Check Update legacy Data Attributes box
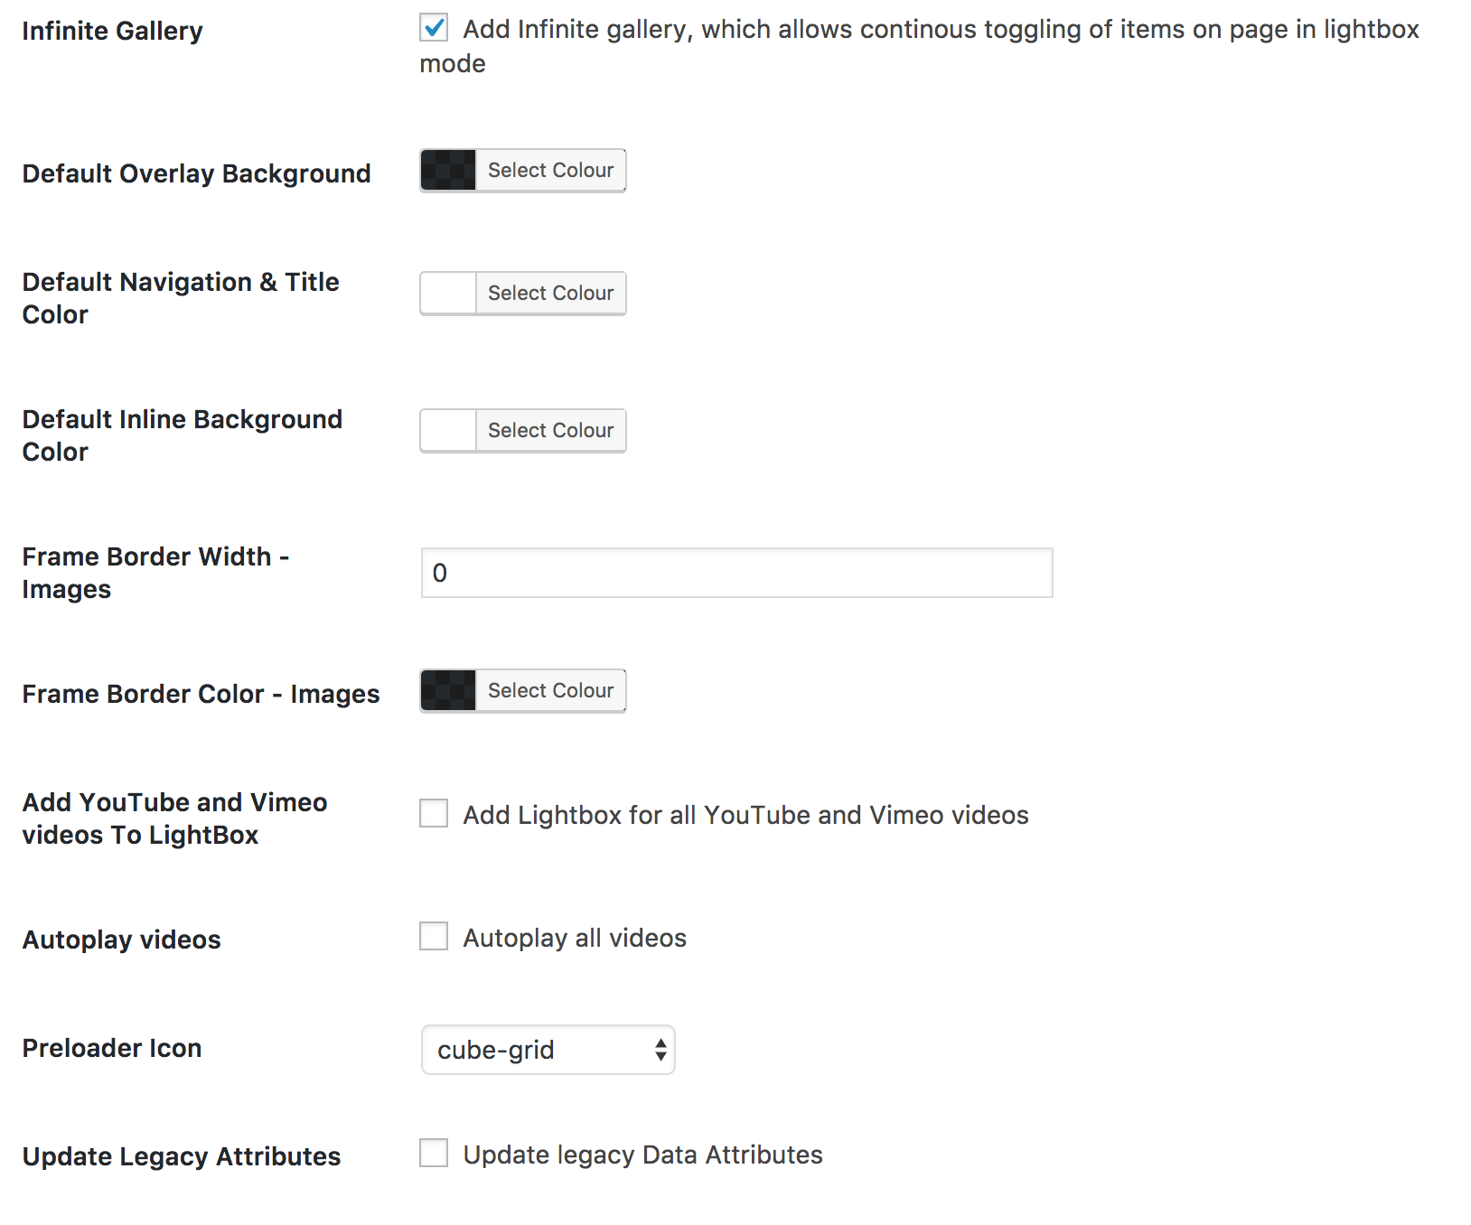1471x1225 pixels. 434,1154
